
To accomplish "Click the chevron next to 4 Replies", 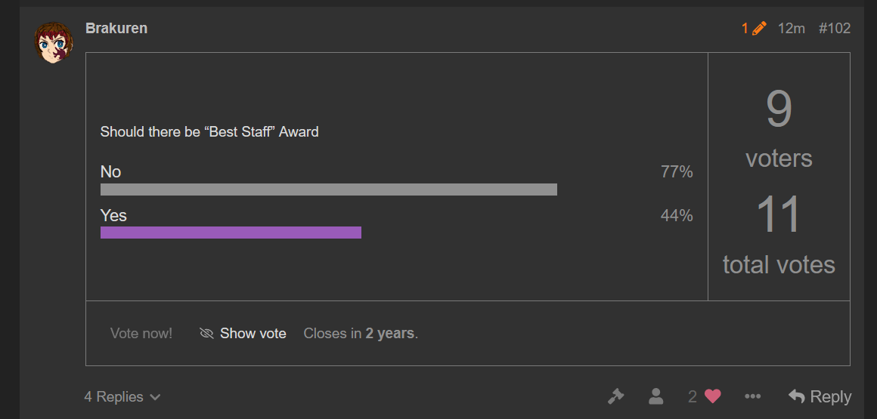I will [x=155, y=398].
